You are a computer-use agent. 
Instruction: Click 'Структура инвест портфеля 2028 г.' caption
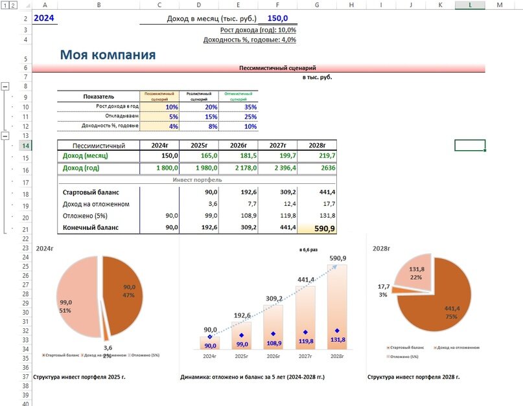(413, 377)
